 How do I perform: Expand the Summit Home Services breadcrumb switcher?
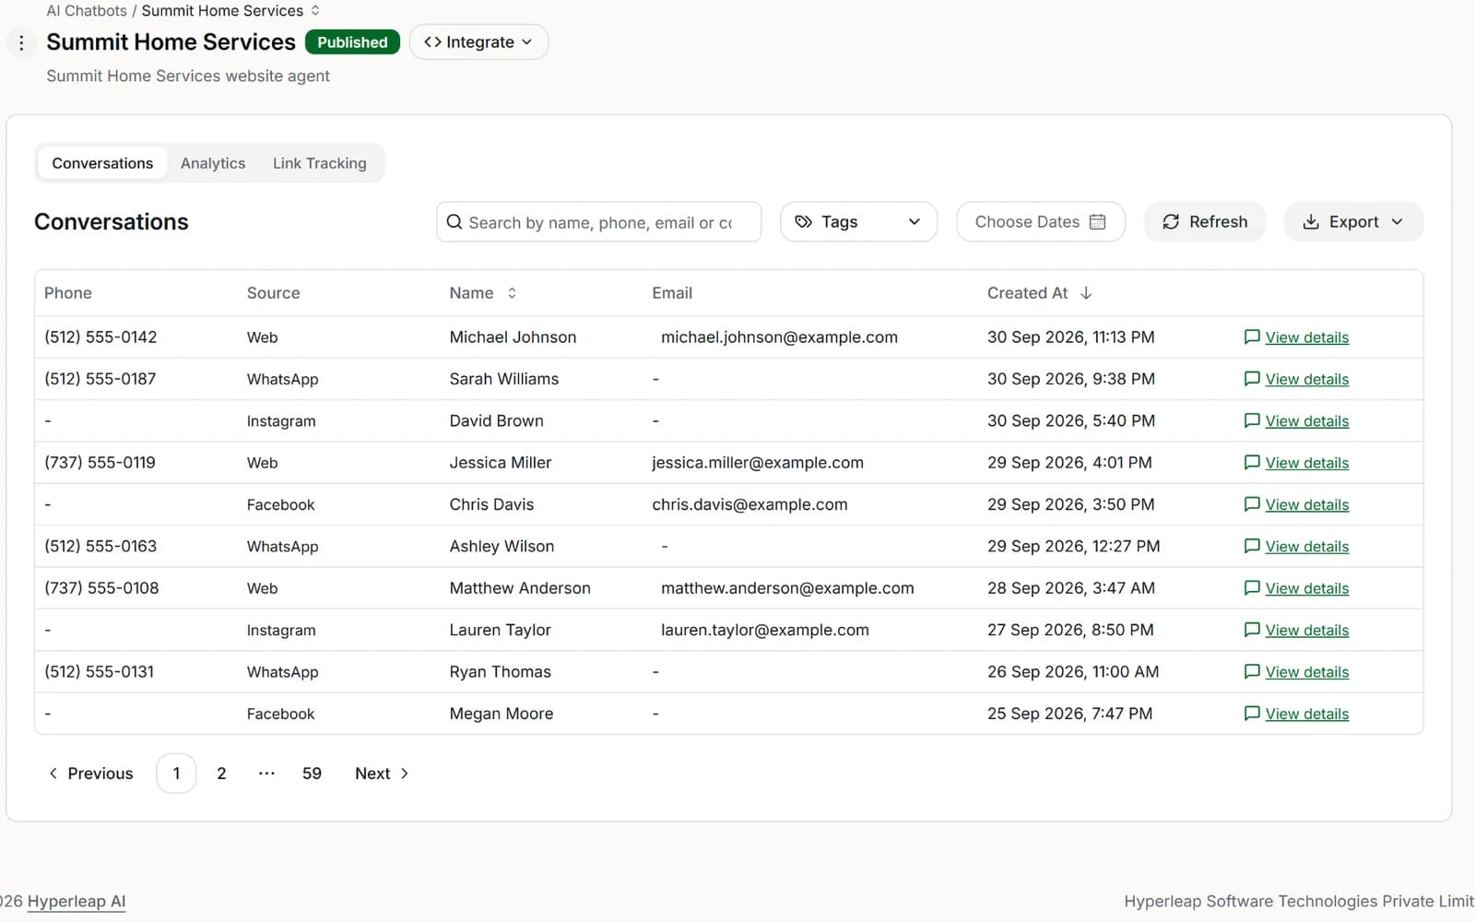tap(315, 11)
